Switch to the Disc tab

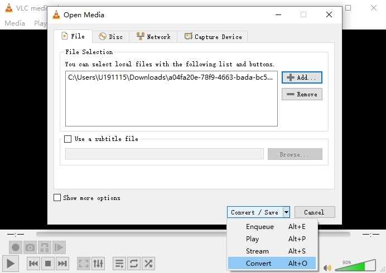coord(111,37)
